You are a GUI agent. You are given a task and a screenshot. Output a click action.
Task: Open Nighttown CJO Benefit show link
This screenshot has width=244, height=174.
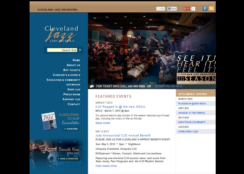click(x=192, y=122)
